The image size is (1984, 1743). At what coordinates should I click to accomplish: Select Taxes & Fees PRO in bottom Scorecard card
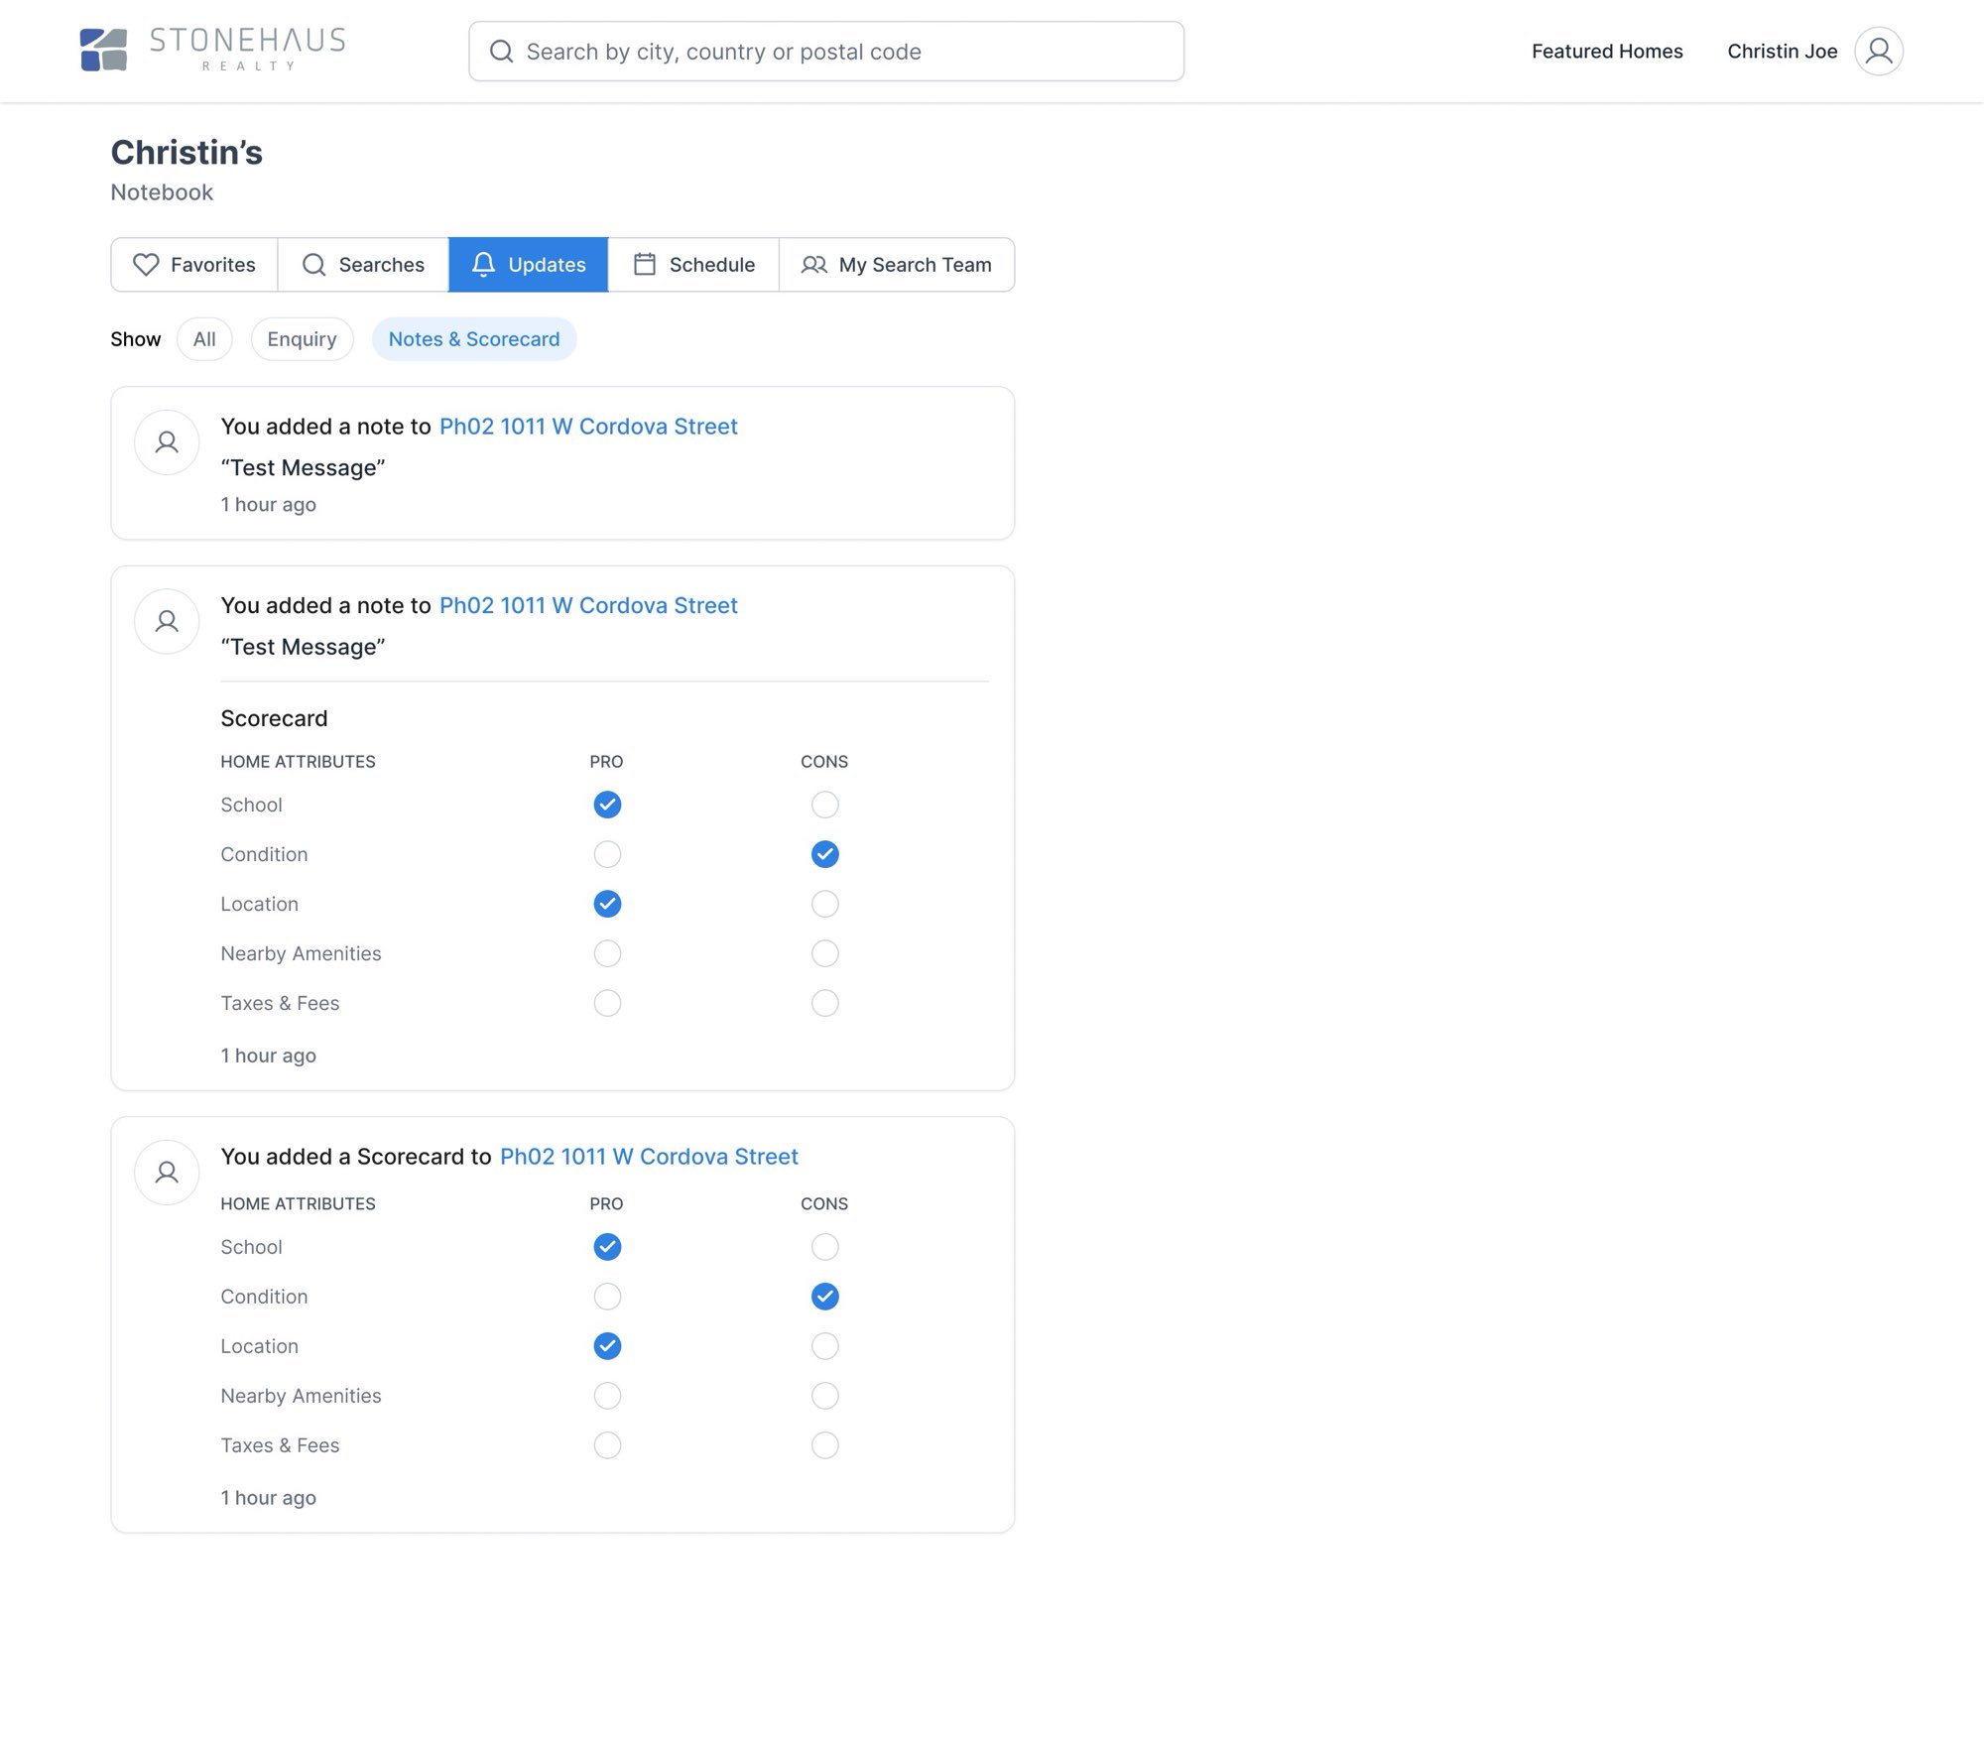[x=607, y=1445]
